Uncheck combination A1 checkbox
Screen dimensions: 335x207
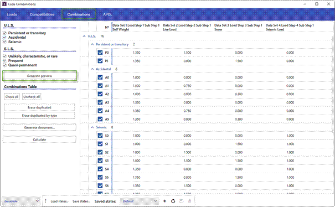[100, 86]
